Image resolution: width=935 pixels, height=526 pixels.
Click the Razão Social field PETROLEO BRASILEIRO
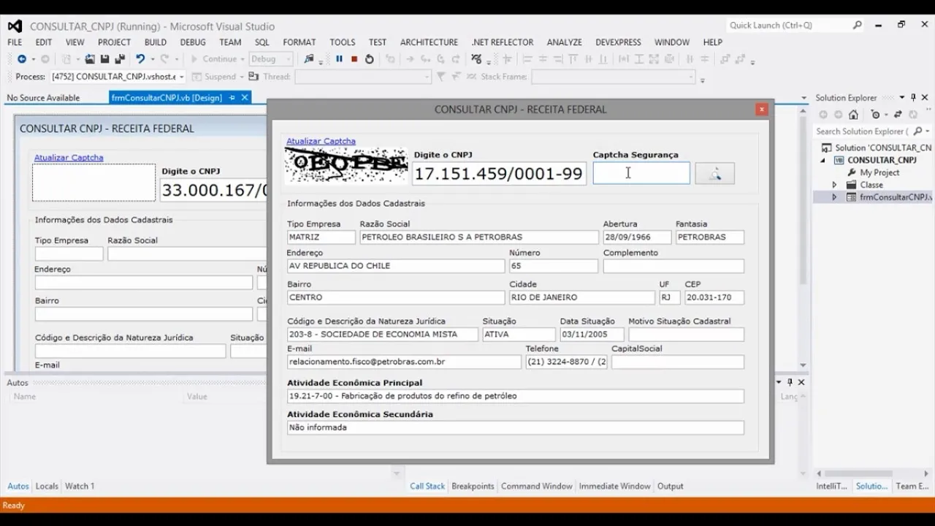pyautogui.click(x=479, y=237)
